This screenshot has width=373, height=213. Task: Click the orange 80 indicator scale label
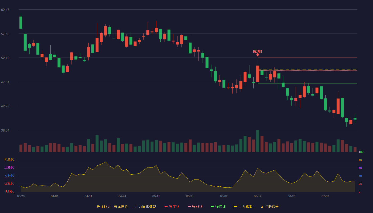click(360, 160)
